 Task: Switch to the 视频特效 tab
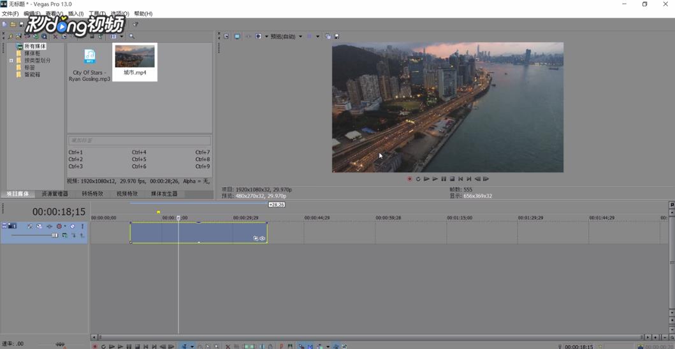click(x=127, y=194)
